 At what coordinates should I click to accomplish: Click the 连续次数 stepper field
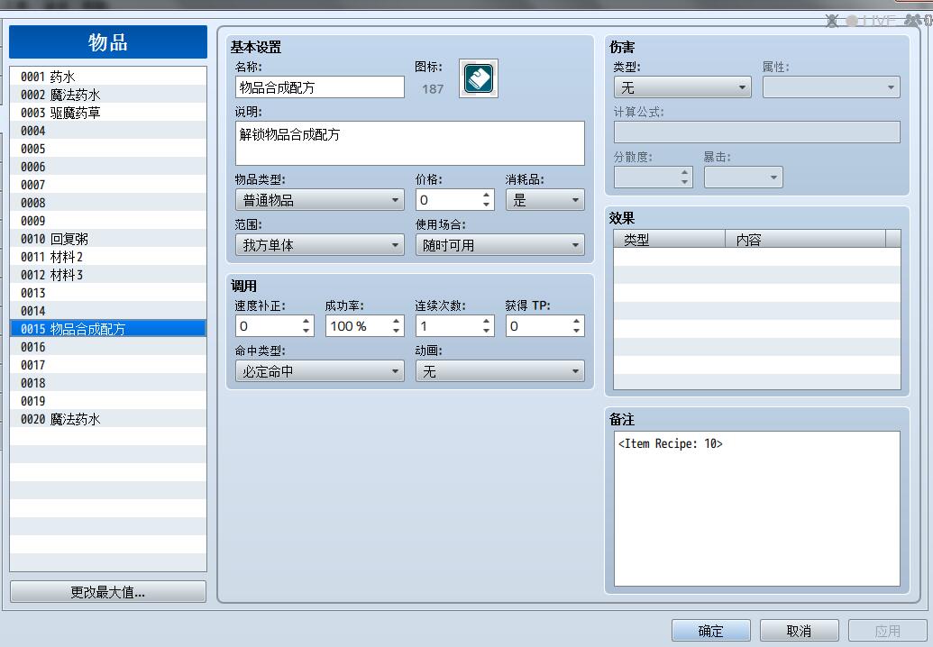click(x=454, y=326)
